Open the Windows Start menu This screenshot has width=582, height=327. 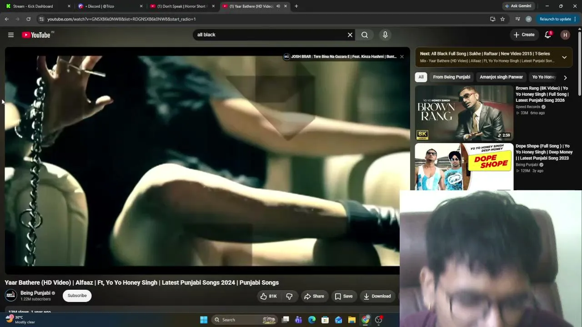(x=204, y=320)
